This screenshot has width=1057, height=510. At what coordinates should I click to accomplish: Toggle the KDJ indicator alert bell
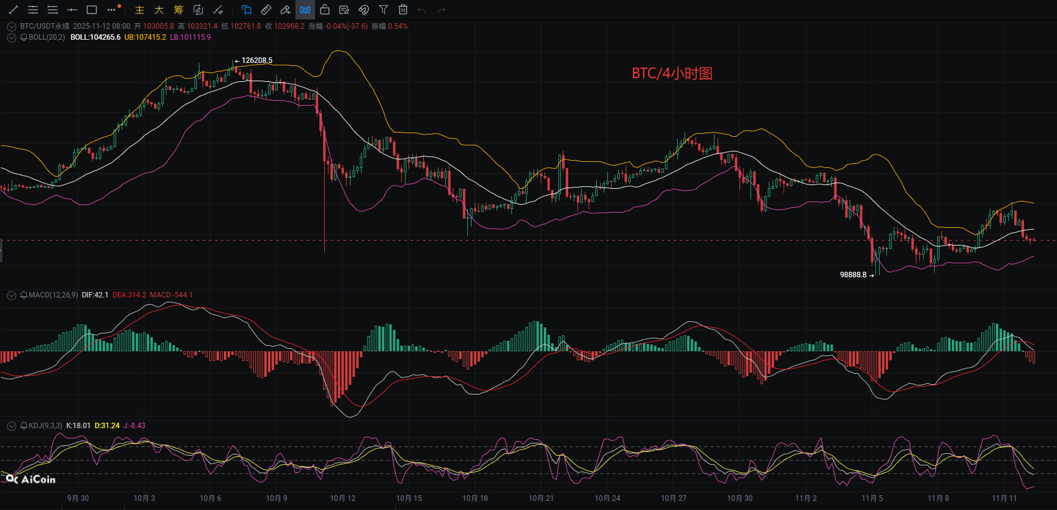pos(24,426)
